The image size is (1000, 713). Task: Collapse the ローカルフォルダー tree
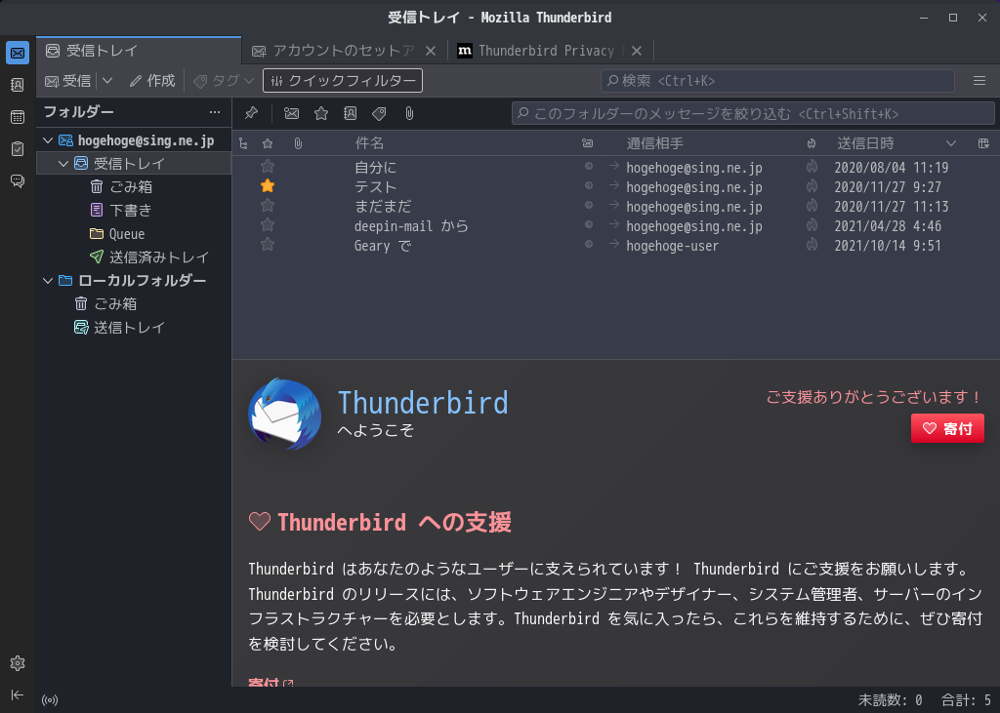[x=48, y=280]
